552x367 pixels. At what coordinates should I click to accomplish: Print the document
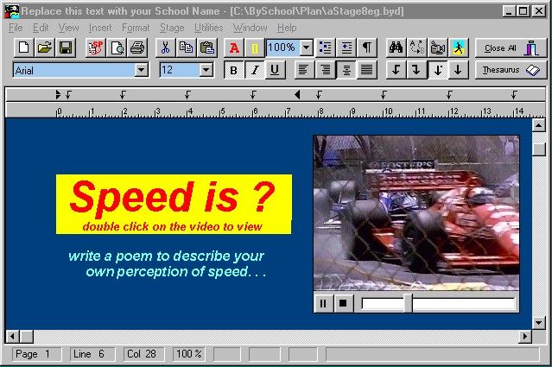(x=137, y=47)
